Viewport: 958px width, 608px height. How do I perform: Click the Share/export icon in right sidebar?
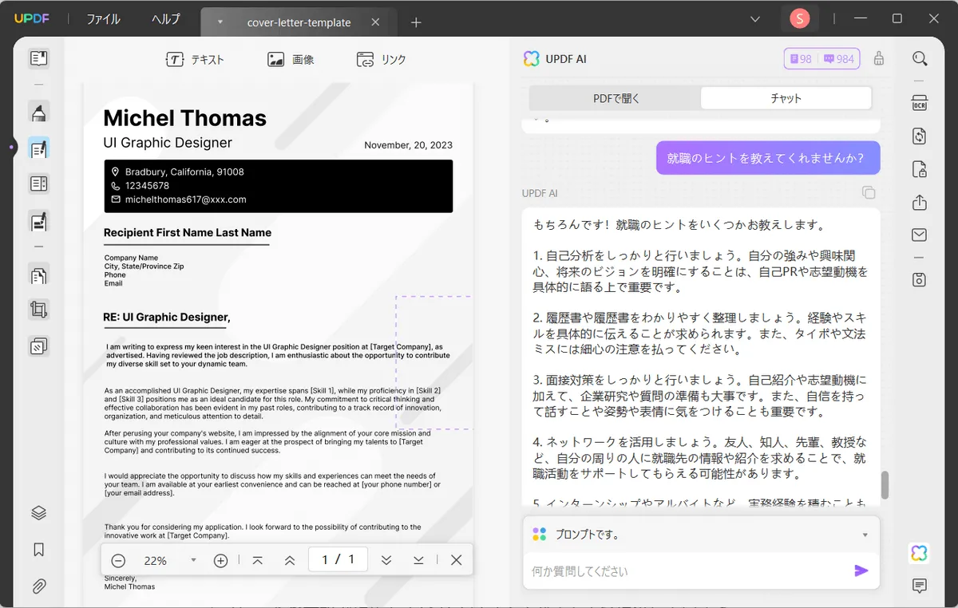[x=920, y=202]
